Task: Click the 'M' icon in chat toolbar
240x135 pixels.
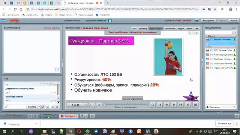Action: pyautogui.click(x=48, y=106)
